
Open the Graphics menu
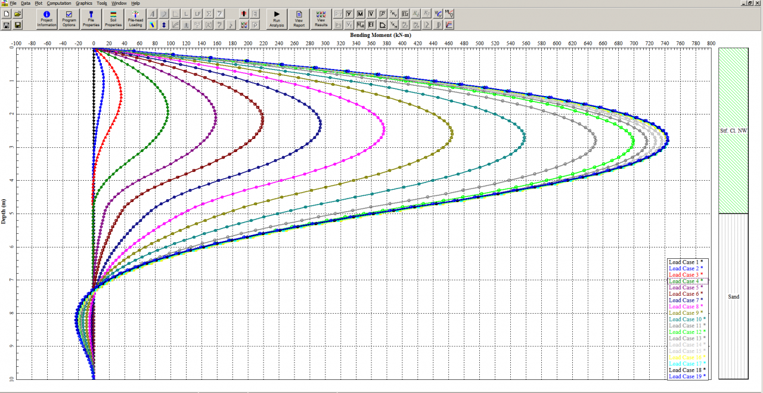point(84,3)
